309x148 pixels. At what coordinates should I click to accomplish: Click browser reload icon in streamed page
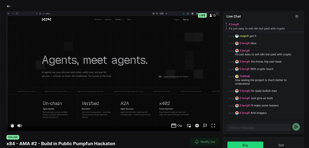point(17,13)
